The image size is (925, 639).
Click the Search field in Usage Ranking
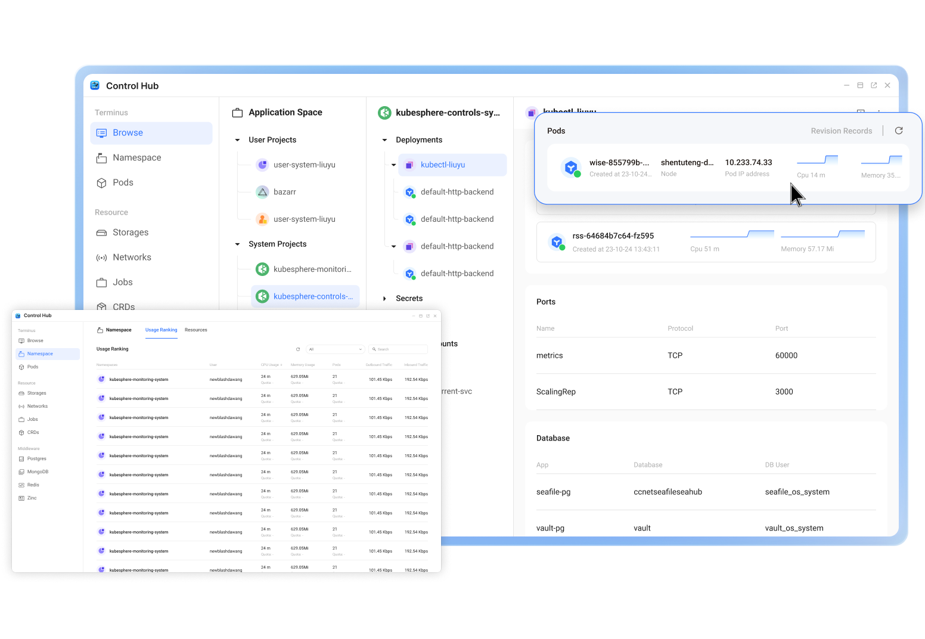[x=399, y=349]
